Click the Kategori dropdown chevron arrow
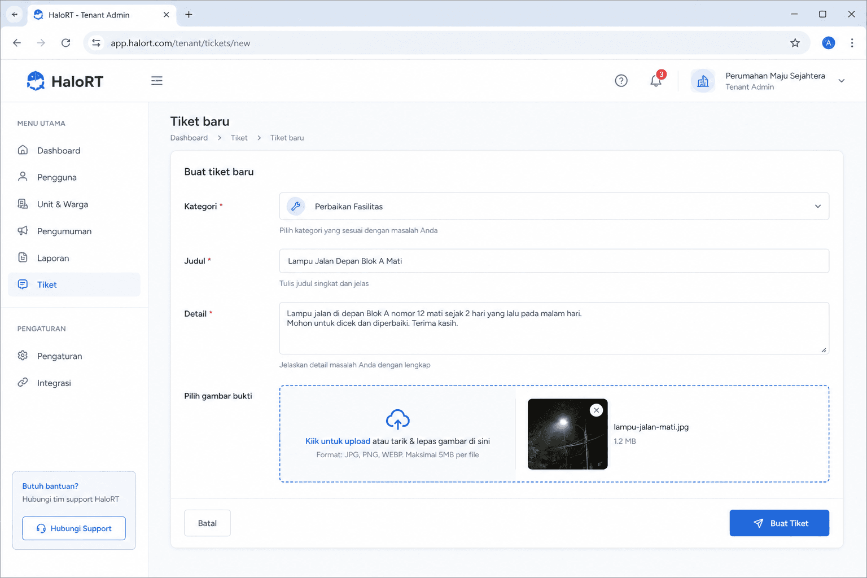867x578 pixels. 818,206
